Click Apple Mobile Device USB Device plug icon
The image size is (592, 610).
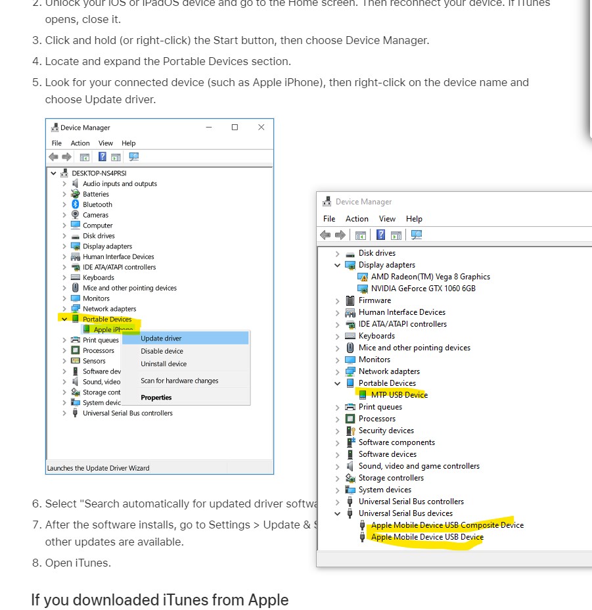pyautogui.click(x=362, y=537)
